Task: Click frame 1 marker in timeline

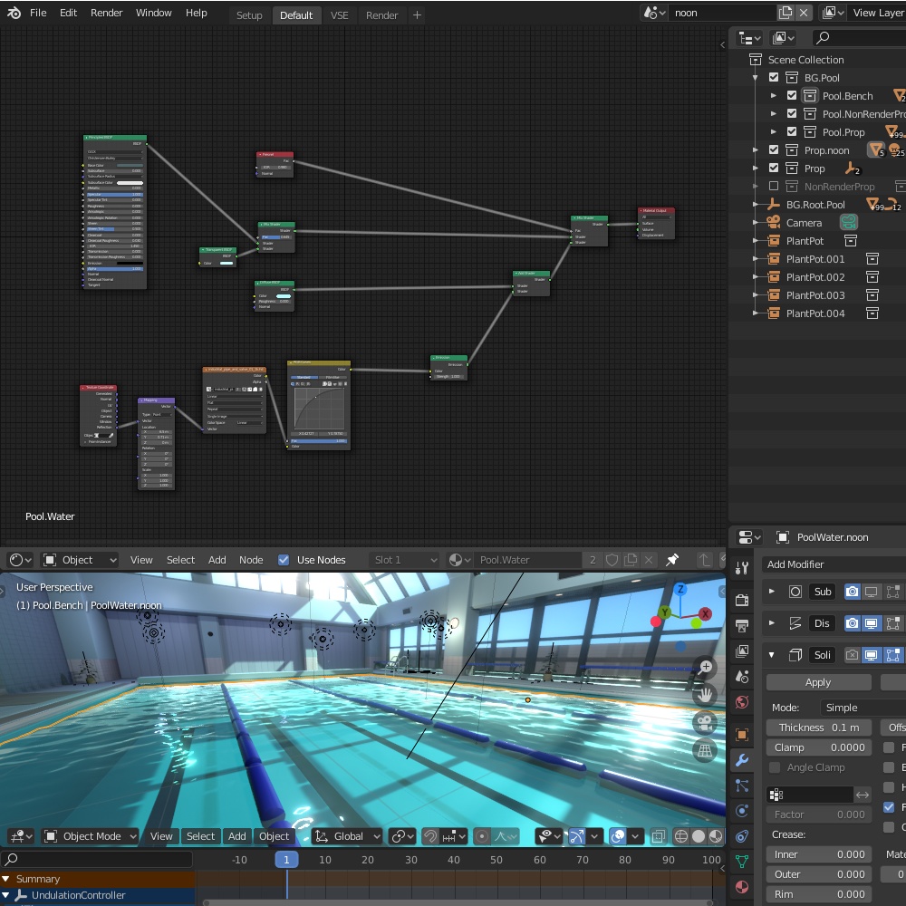Action: (x=286, y=860)
